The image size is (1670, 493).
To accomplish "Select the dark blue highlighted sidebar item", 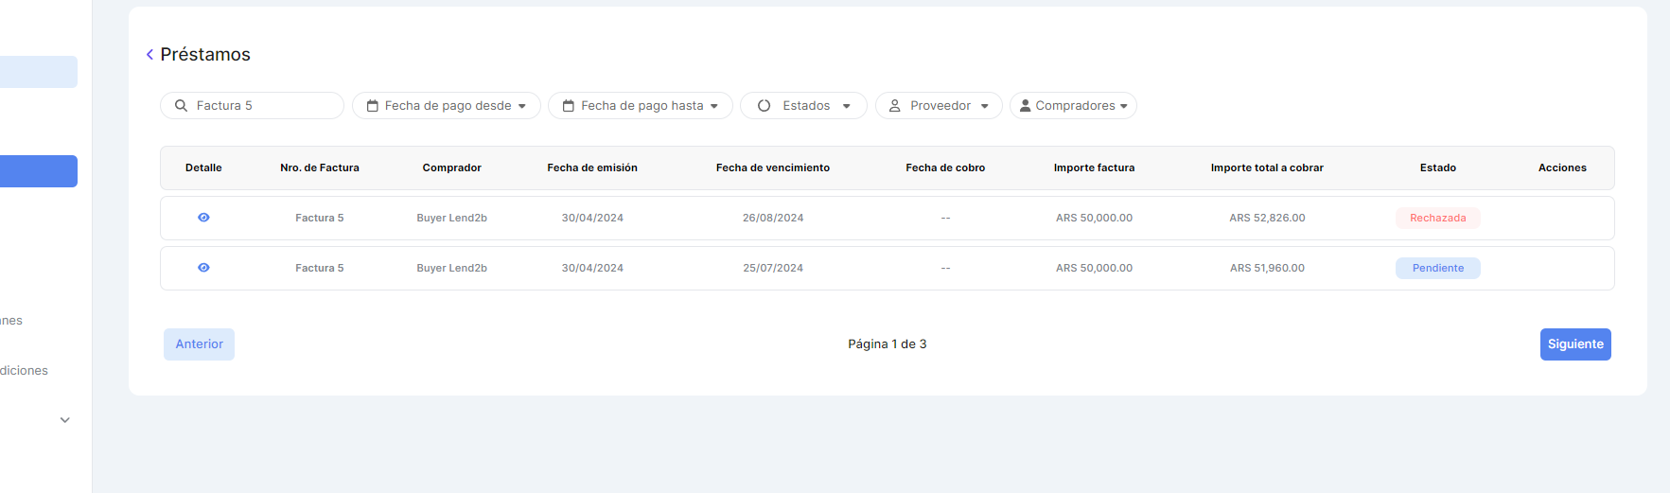I will click(39, 171).
